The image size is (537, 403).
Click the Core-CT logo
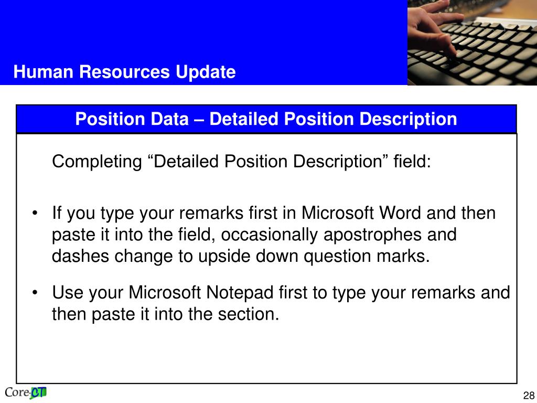pyautogui.click(x=26, y=393)
